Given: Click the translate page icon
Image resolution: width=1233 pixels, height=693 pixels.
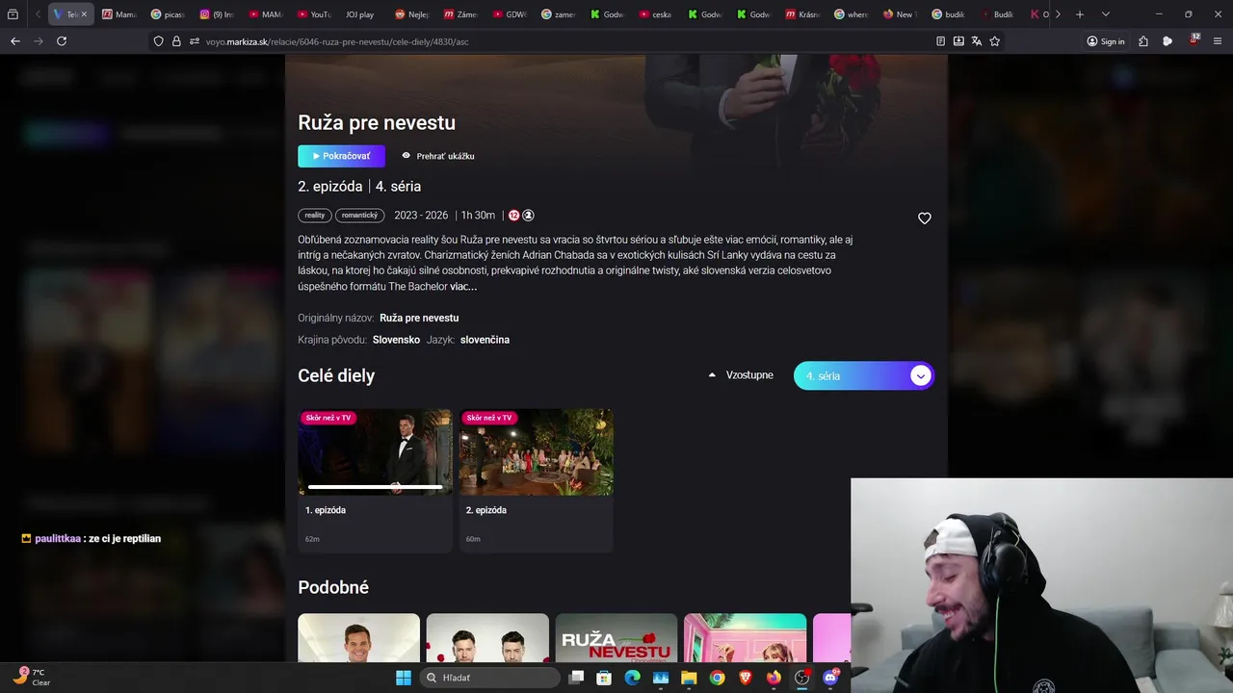Looking at the screenshot, I should point(977,41).
